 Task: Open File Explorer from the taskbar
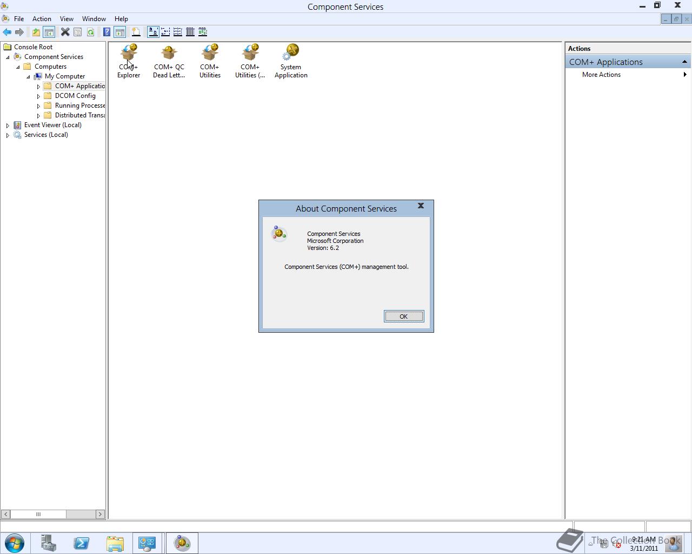[x=115, y=543]
